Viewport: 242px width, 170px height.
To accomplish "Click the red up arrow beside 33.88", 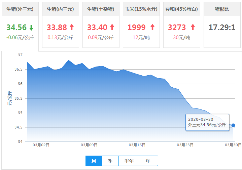I will (71, 27).
